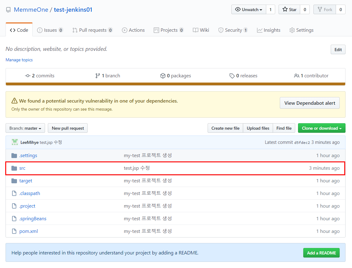This screenshot has width=352, height=268.
Task: Click the 1 hour ago timestamp in the target row
Action: (x=328, y=181)
